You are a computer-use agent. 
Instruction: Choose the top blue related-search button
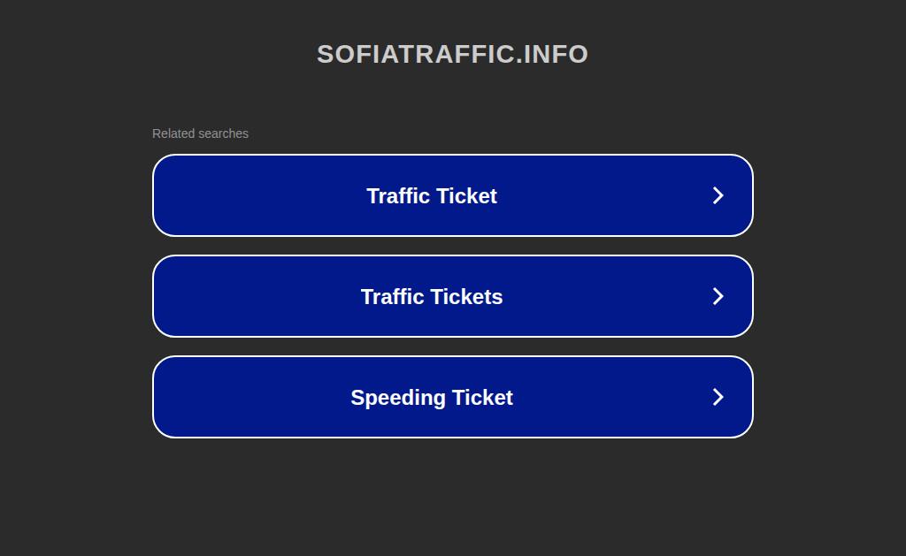click(452, 195)
